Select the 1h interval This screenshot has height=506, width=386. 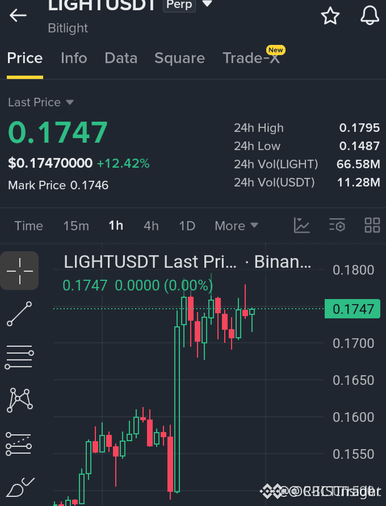click(116, 226)
